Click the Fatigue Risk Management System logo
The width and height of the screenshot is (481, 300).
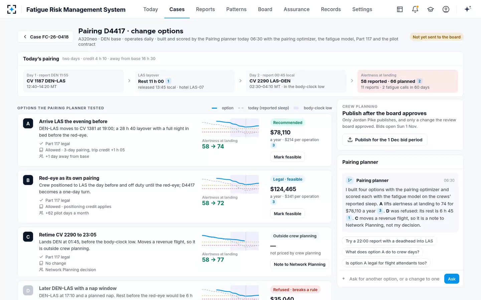coord(12,9)
